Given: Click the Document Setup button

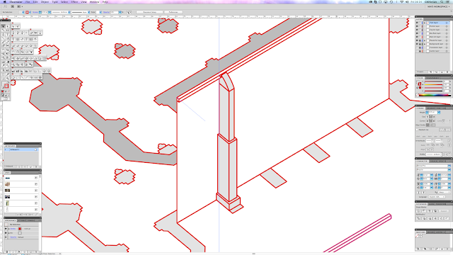Looking at the screenshot, I should (x=149, y=12).
